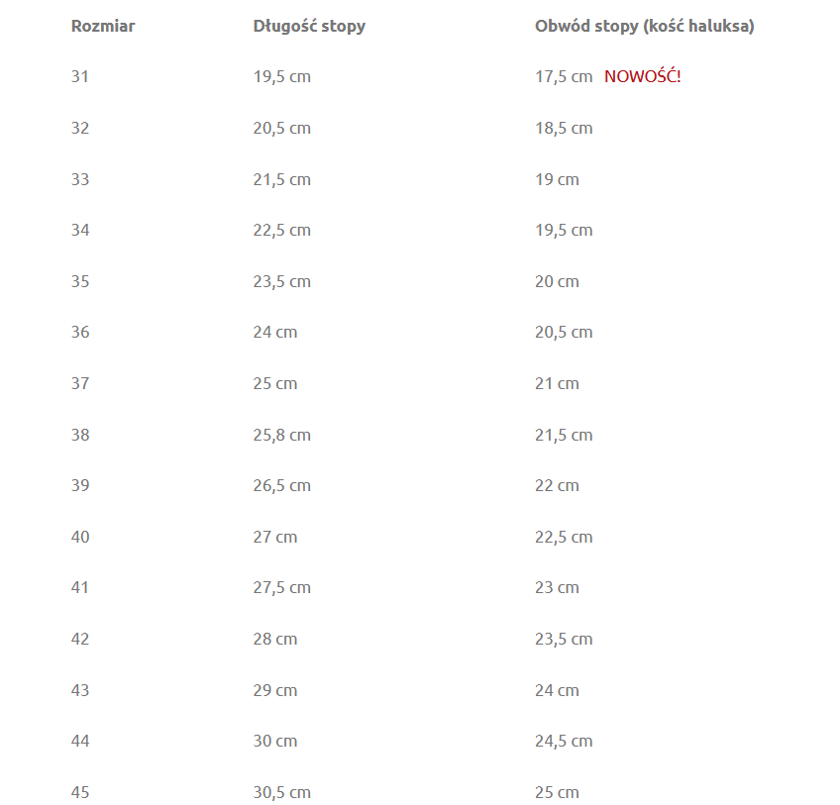Click the Obwód stopy (kość haluksa) header
Screen dimensions: 840x805
(645, 27)
